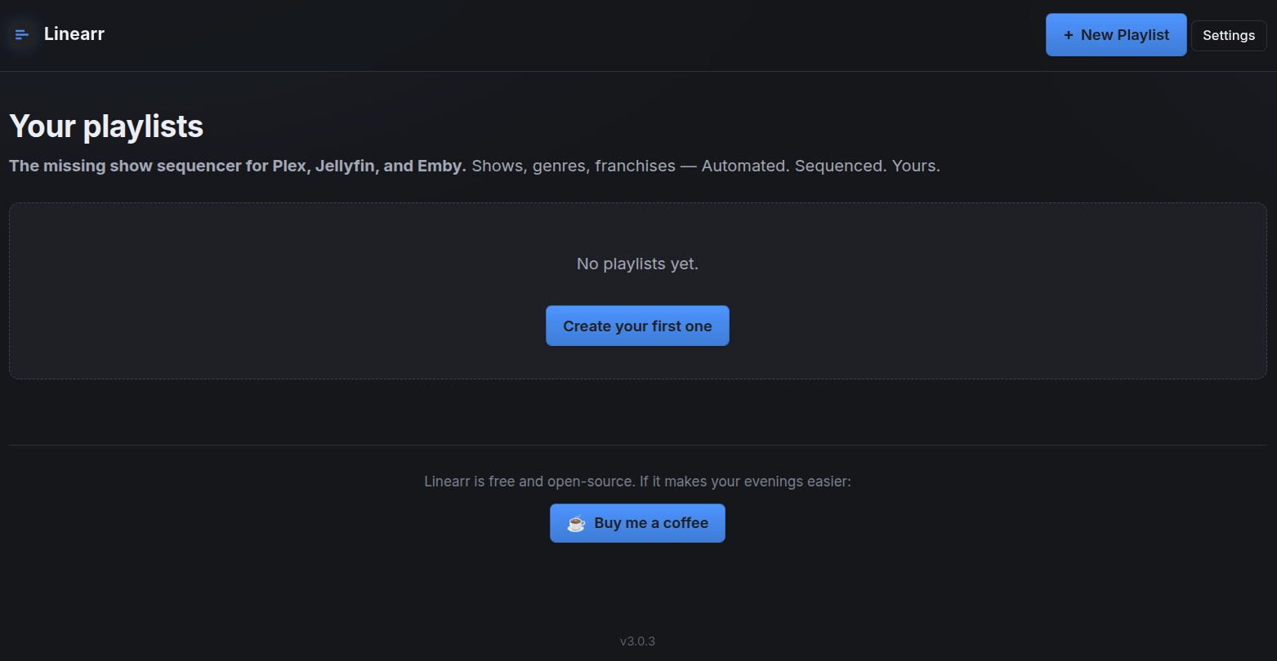Click the Your playlists heading
The height and width of the screenshot is (661, 1277).
tap(106, 126)
